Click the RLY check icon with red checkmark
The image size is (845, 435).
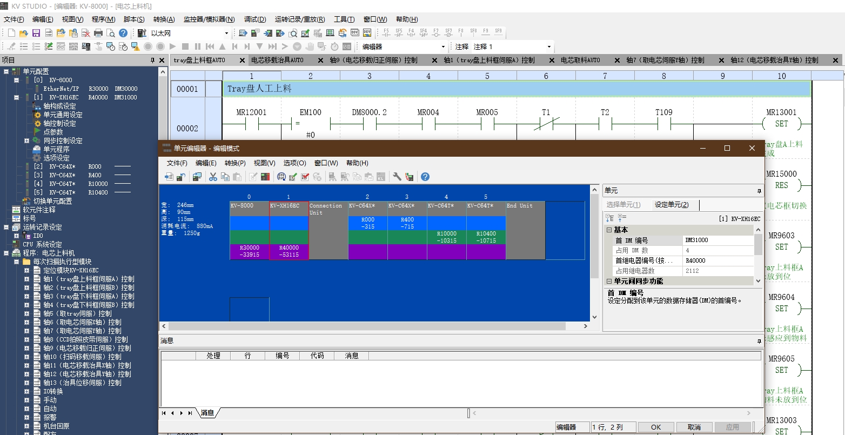(305, 177)
